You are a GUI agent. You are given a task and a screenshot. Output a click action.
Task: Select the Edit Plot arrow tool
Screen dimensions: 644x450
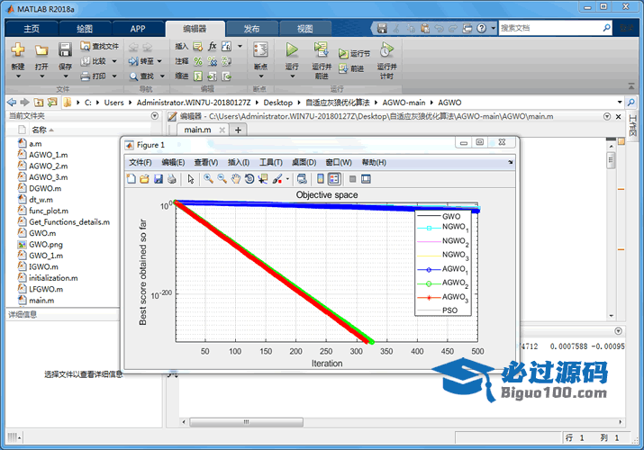point(191,179)
